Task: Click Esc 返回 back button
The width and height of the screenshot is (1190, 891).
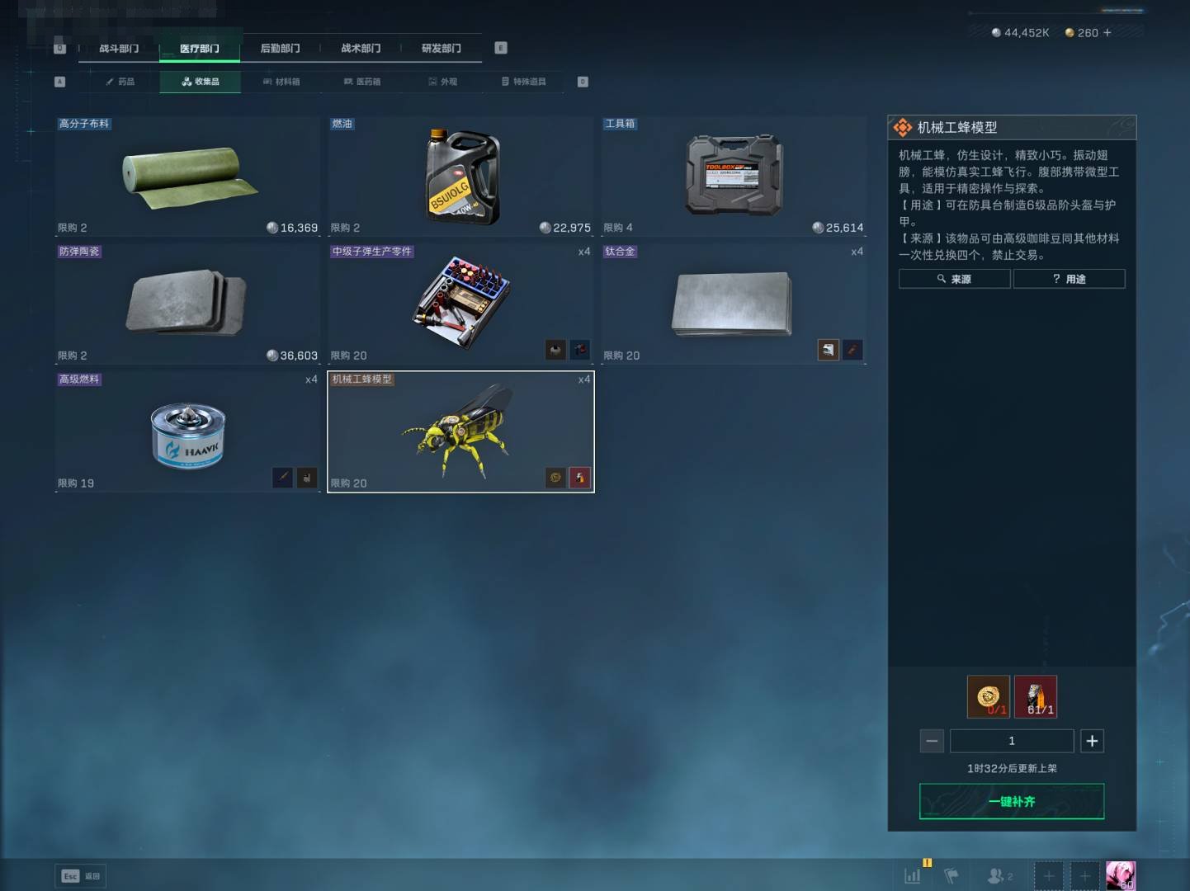Action: point(81,876)
